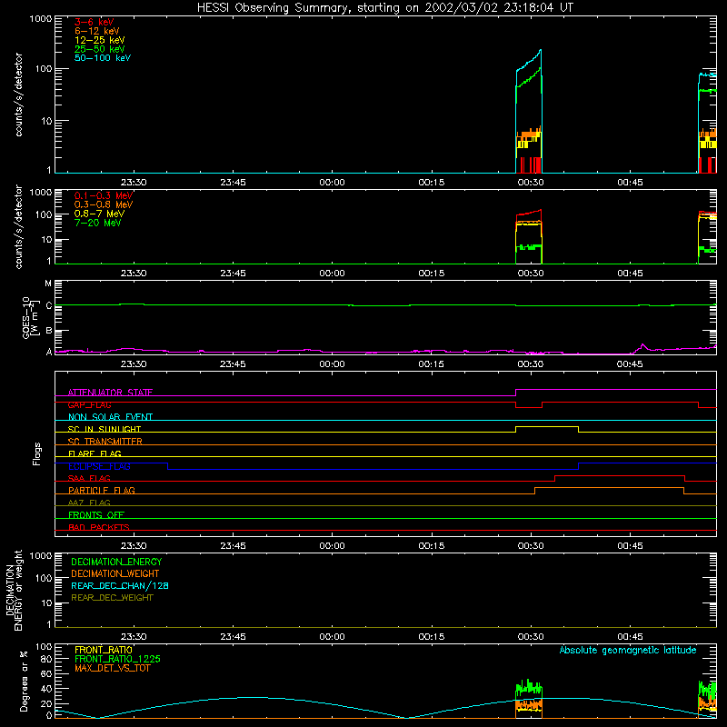Select the SAA_FLAG label
This screenshot has height=727, width=727.
tap(89, 478)
